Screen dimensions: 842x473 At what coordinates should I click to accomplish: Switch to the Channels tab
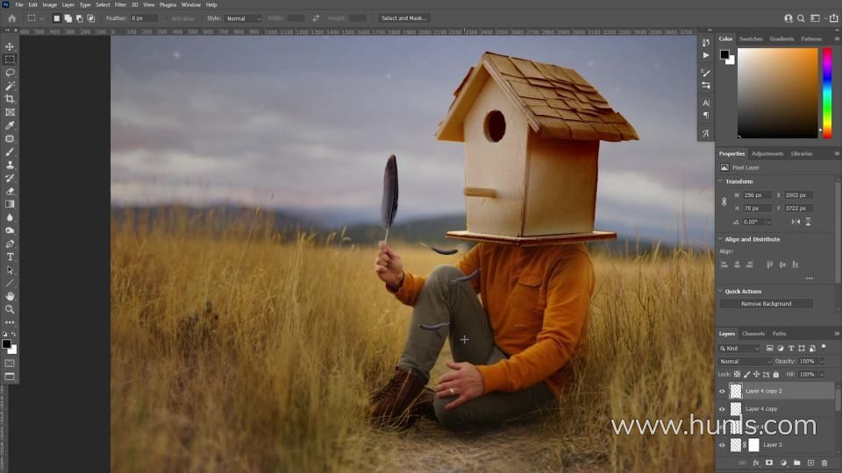point(753,334)
